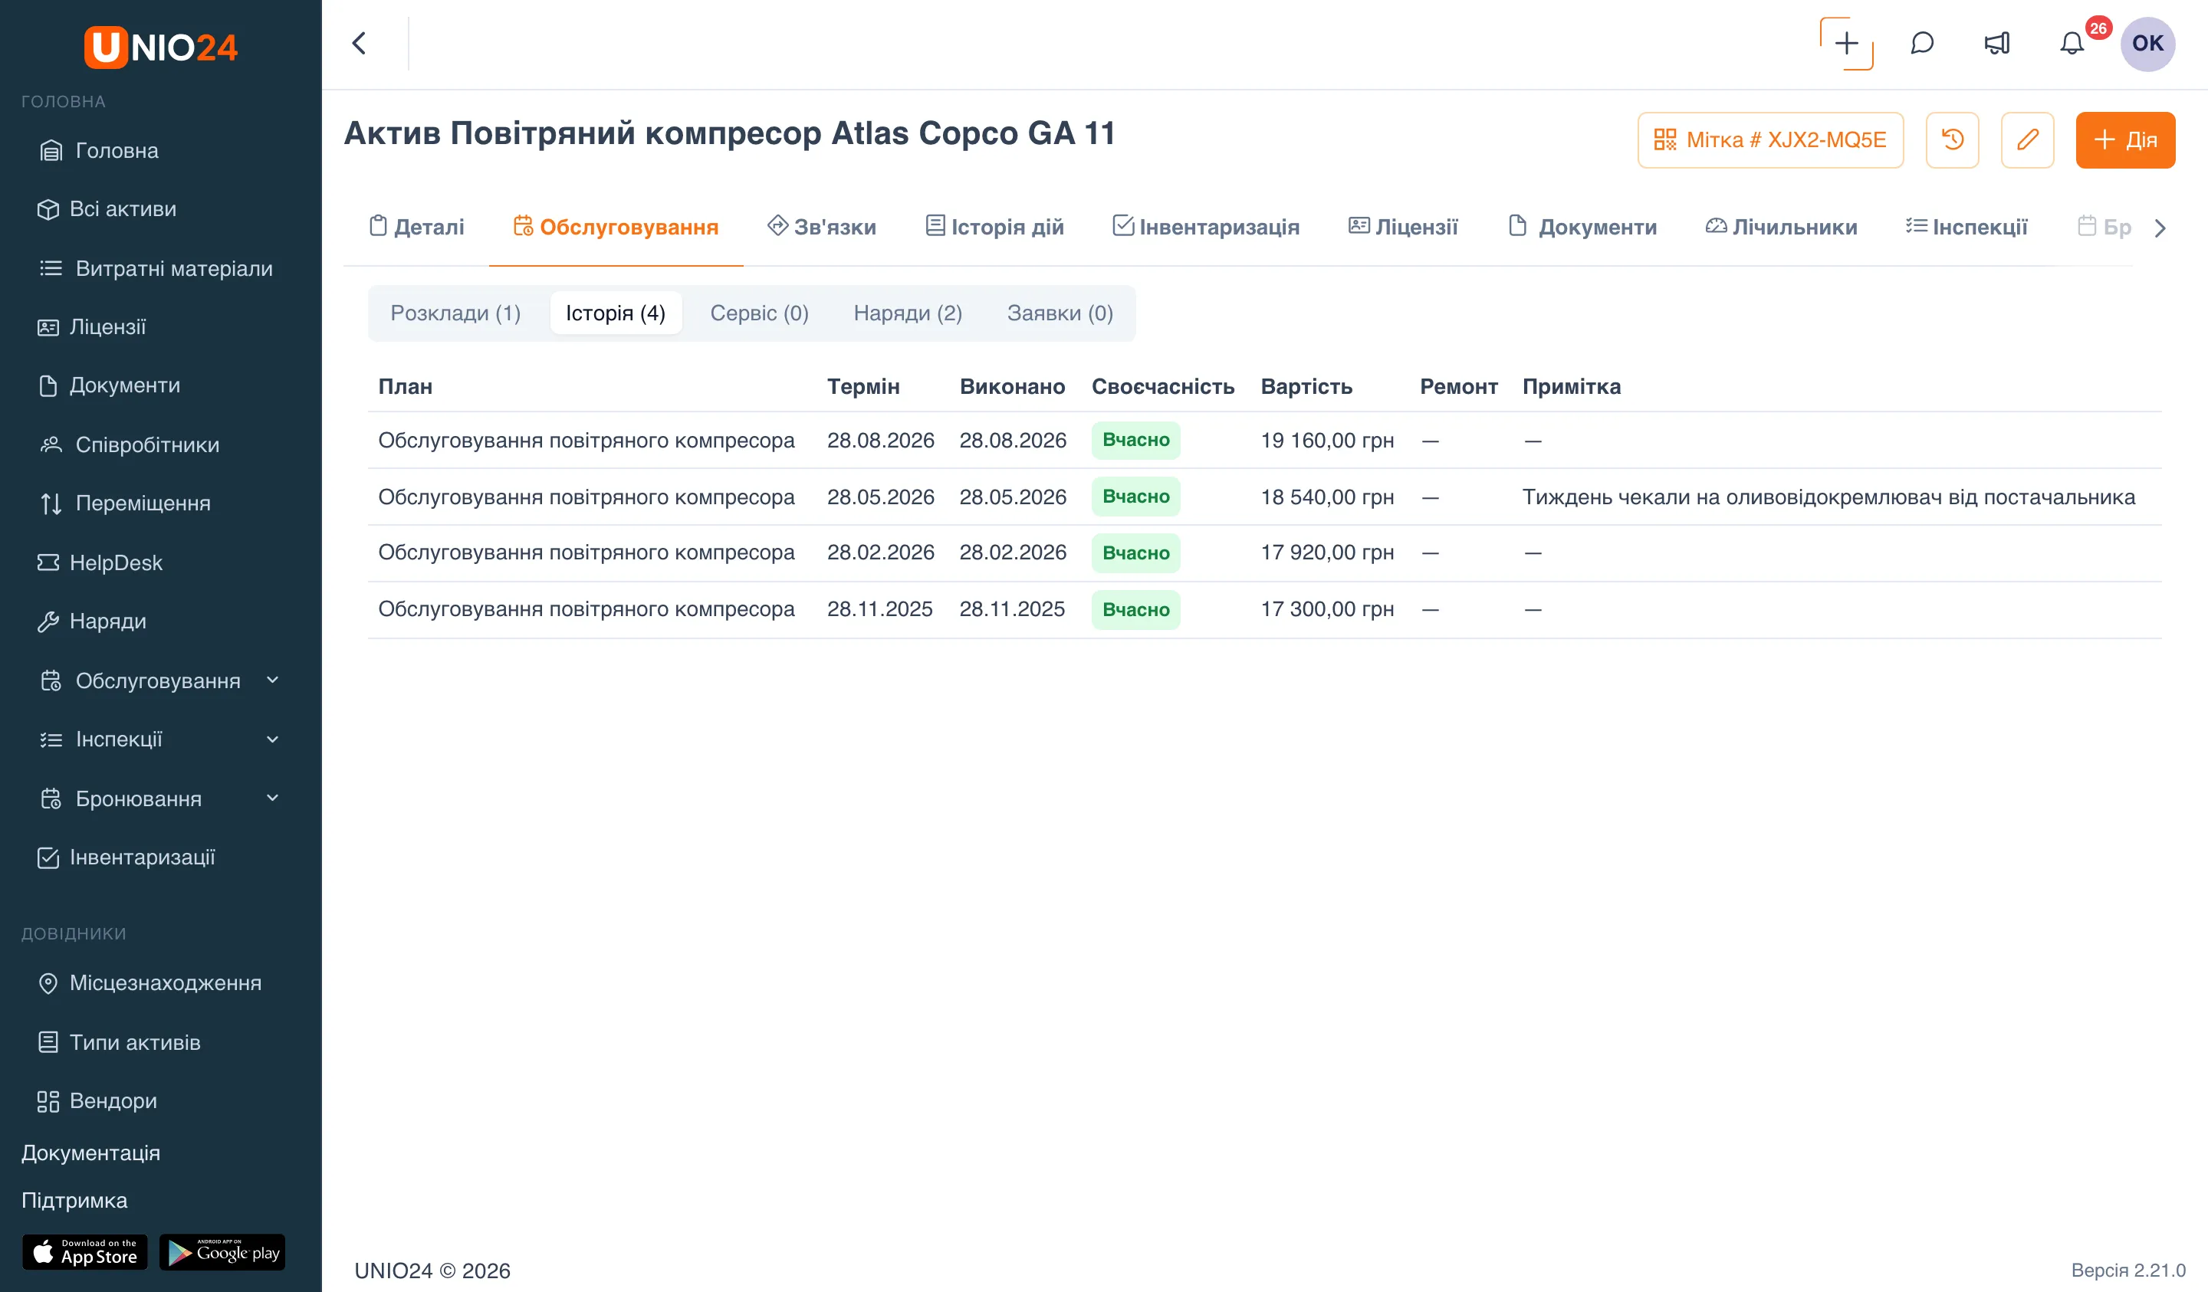The image size is (2208, 1292).
Task: Open the 28.05.2026 maintenance history row
Action: [1264, 497]
